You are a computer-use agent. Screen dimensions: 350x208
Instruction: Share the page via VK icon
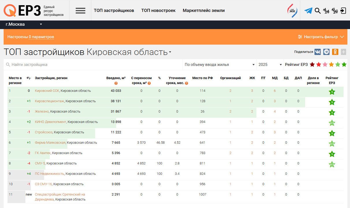317,52
